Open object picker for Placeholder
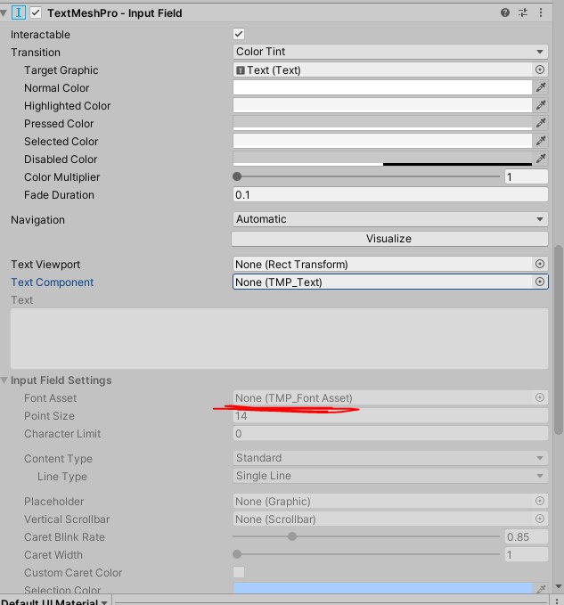This screenshot has width=564, height=605. pyautogui.click(x=540, y=501)
